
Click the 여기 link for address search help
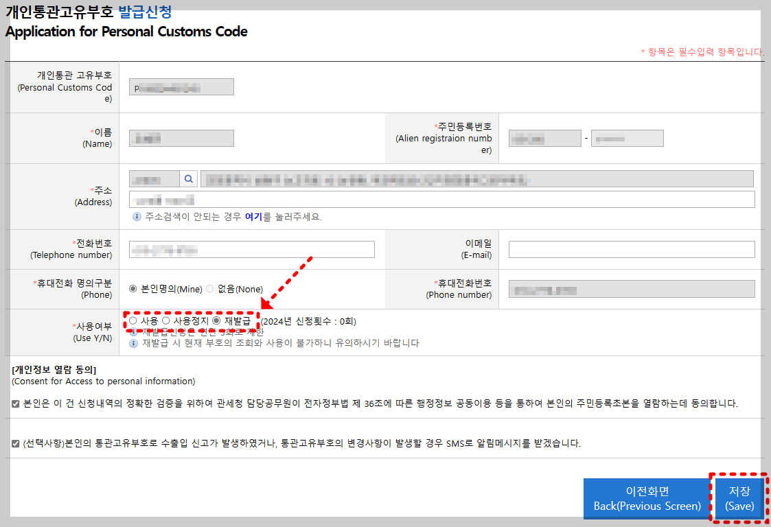(254, 216)
